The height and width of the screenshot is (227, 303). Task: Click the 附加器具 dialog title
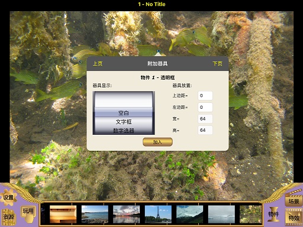point(157,64)
